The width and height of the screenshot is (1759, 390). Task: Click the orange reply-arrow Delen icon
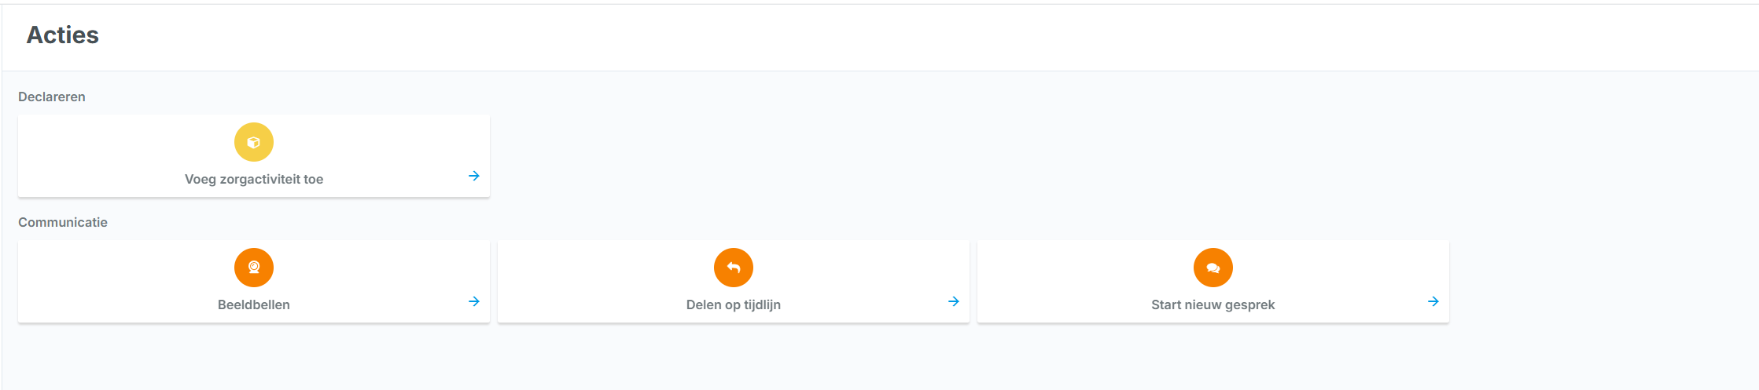[x=734, y=268]
